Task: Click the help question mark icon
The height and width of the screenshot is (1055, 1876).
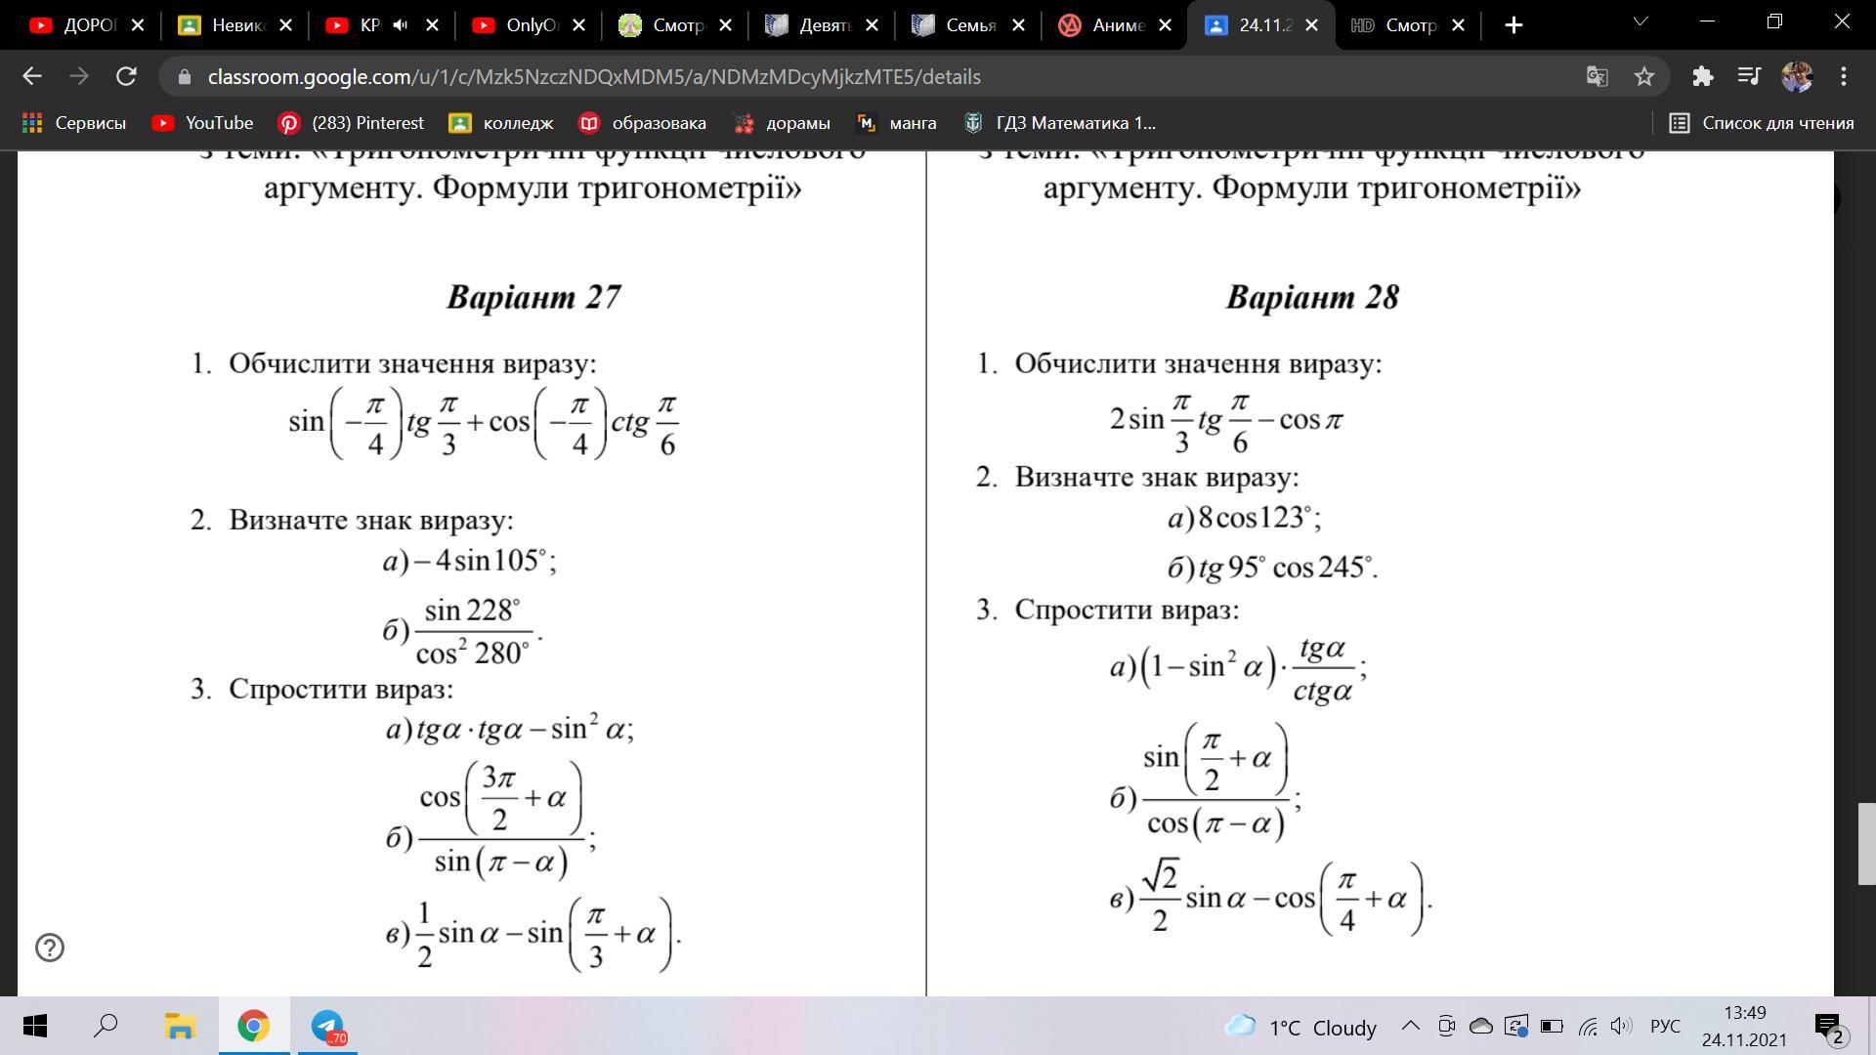Action: pos(50,948)
